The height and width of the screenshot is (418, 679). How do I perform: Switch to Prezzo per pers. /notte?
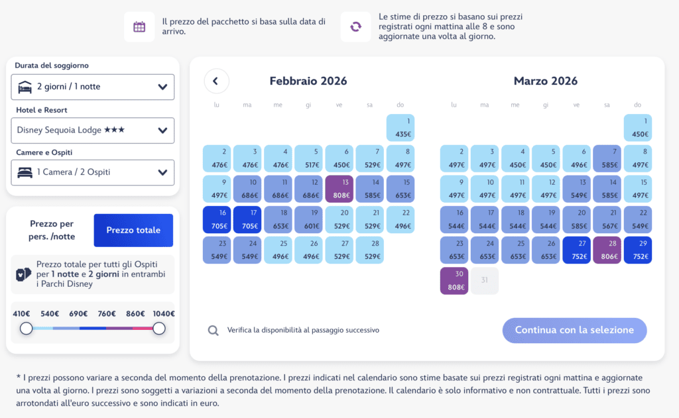tap(52, 231)
